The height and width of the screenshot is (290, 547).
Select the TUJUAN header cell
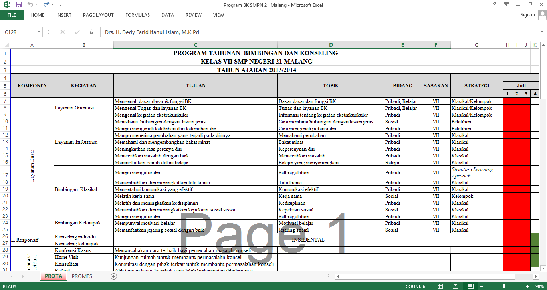196,86
